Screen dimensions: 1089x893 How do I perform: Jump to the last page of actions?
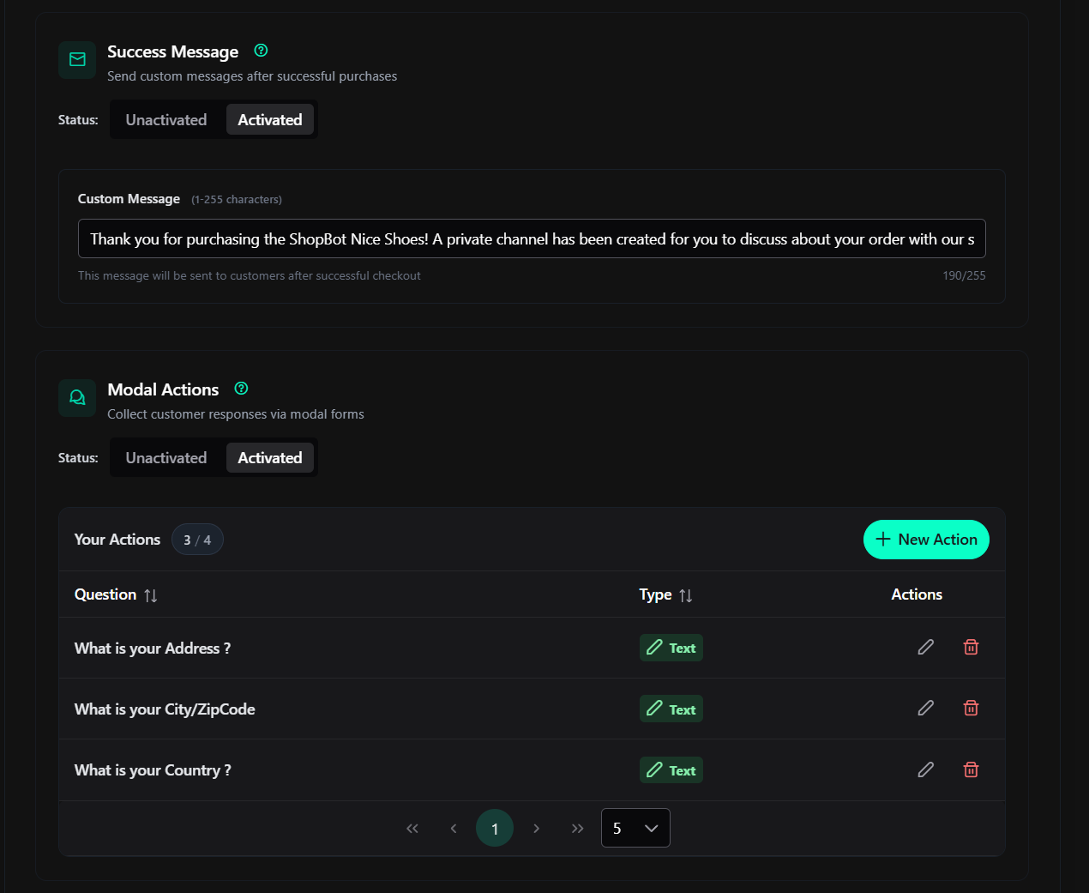[x=577, y=829]
